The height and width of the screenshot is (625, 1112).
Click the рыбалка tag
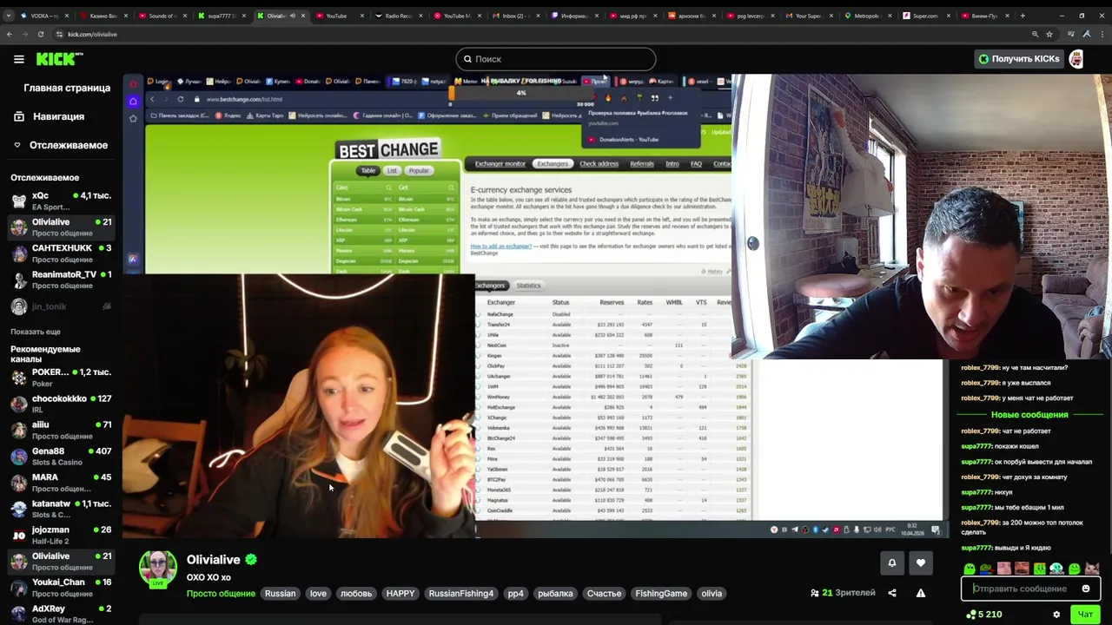(555, 594)
